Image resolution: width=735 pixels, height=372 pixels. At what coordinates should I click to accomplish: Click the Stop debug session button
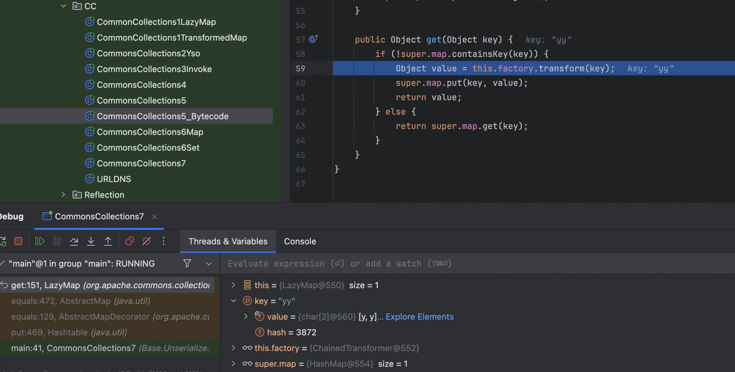coord(18,241)
